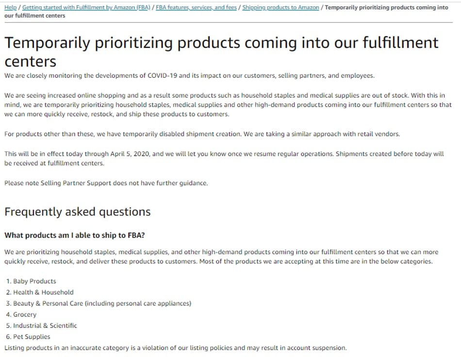Click the Health & Household list item
Viewport: 461px width, 357px height.
tap(43, 292)
